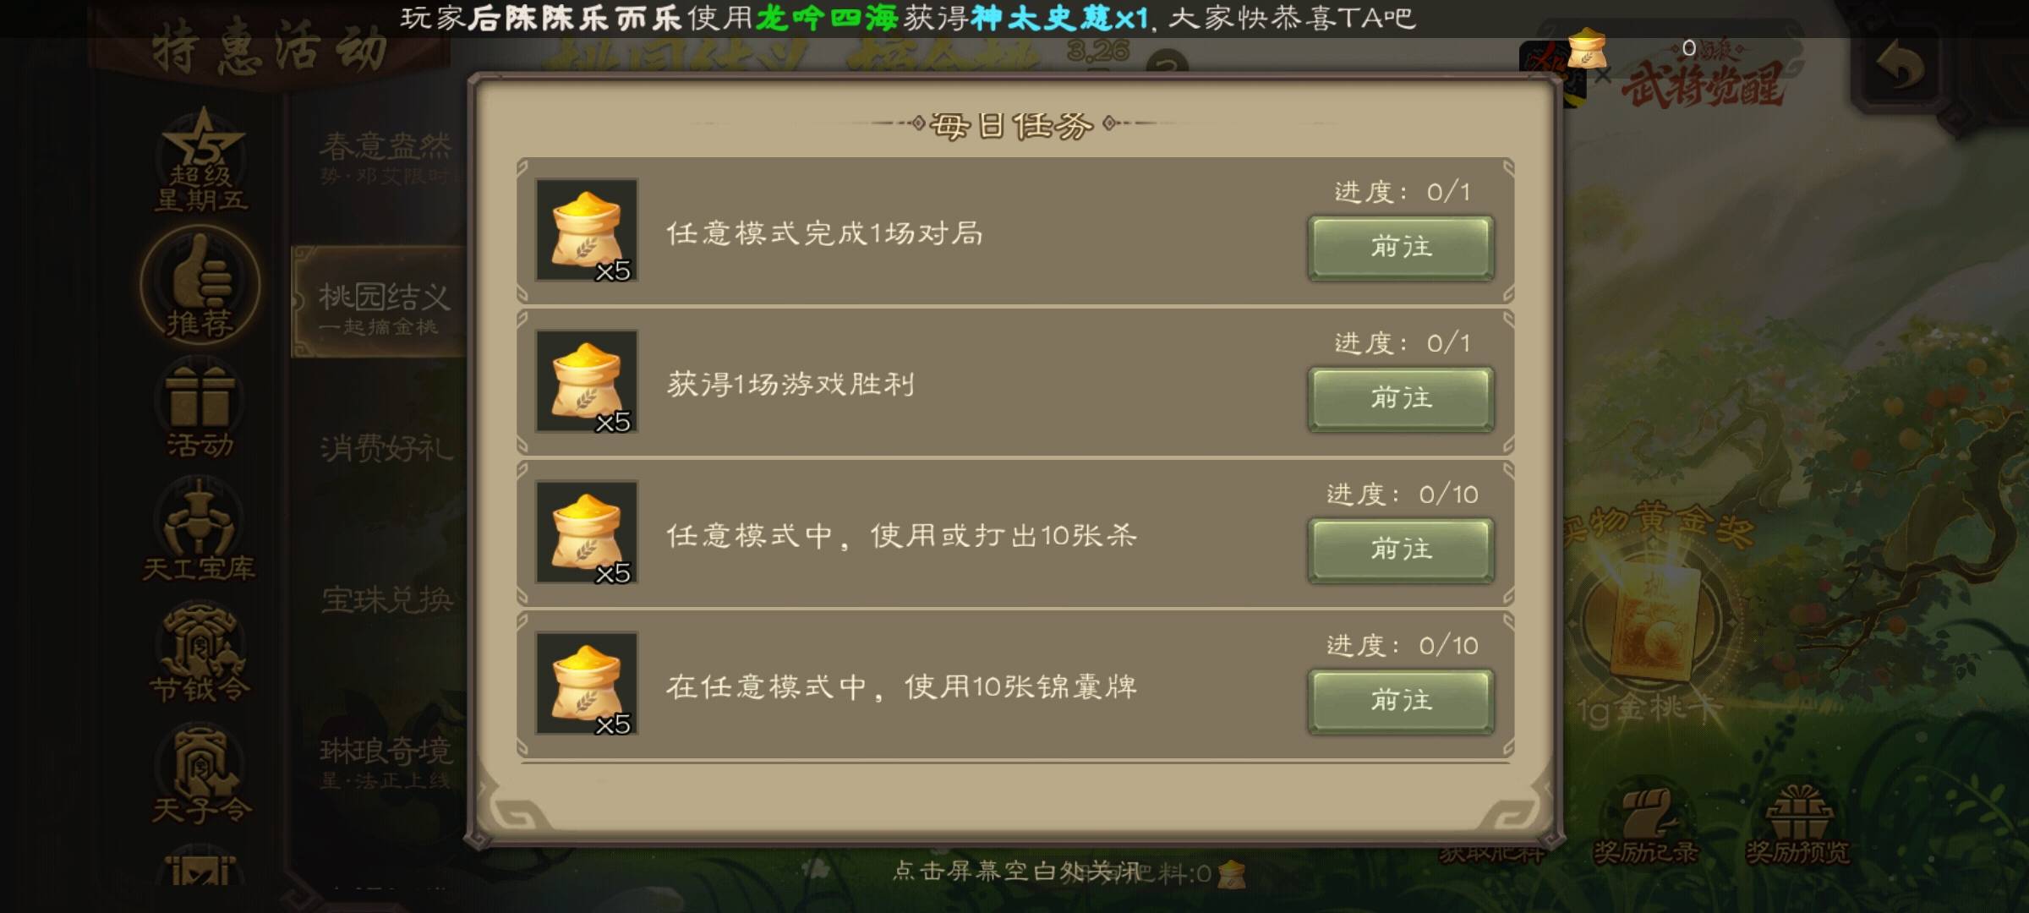The height and width of the screenshot is (913, 2029).
Task: Select the 推荐 thumbs-up icon
Action: (x=200, y=284)
